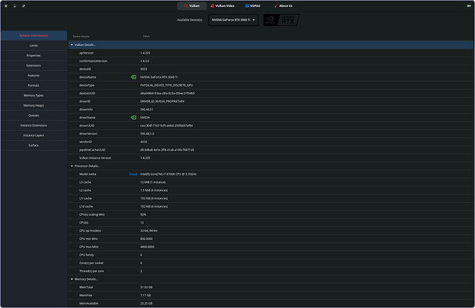
Task: Select the deviceUUID row
Action: 271,93
